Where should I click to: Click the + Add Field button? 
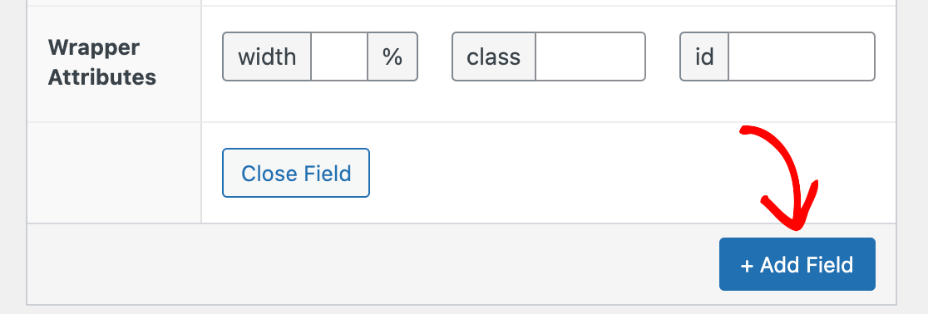click(797, 264)
